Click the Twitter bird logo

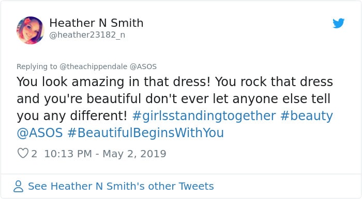338,23
